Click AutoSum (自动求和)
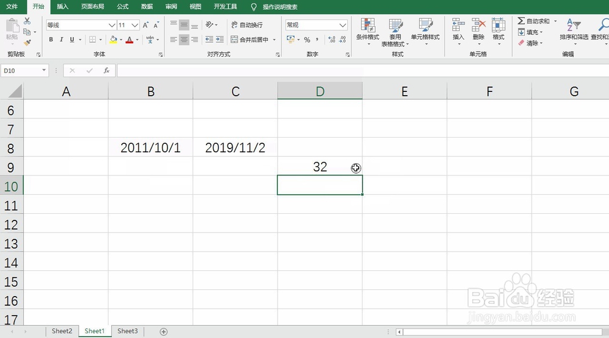Image resolution: width=609 pixels, height=338 pixels. coord(533,21)
